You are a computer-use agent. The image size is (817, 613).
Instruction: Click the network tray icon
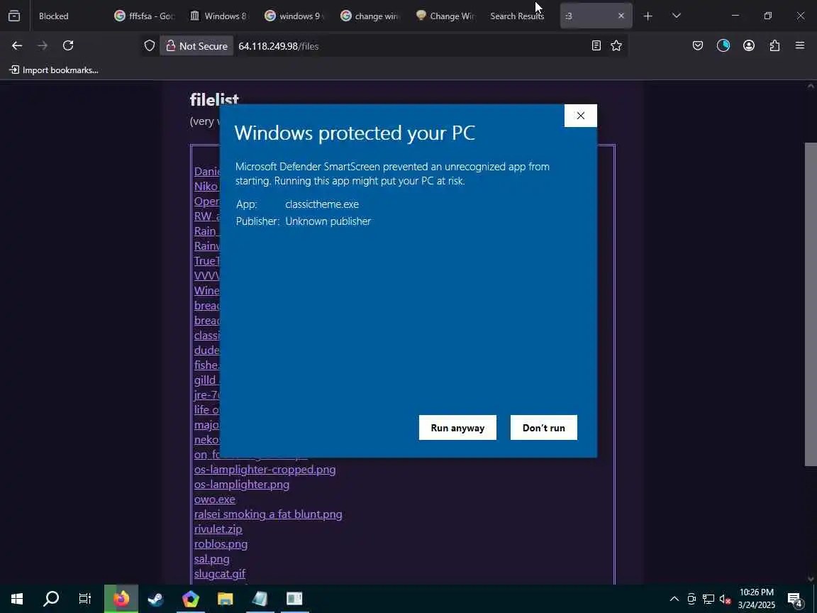[708, 599]
